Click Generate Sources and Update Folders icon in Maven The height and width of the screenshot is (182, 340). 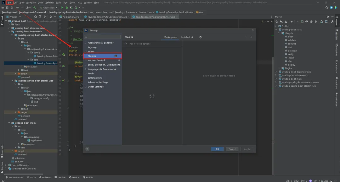point(281,22)
